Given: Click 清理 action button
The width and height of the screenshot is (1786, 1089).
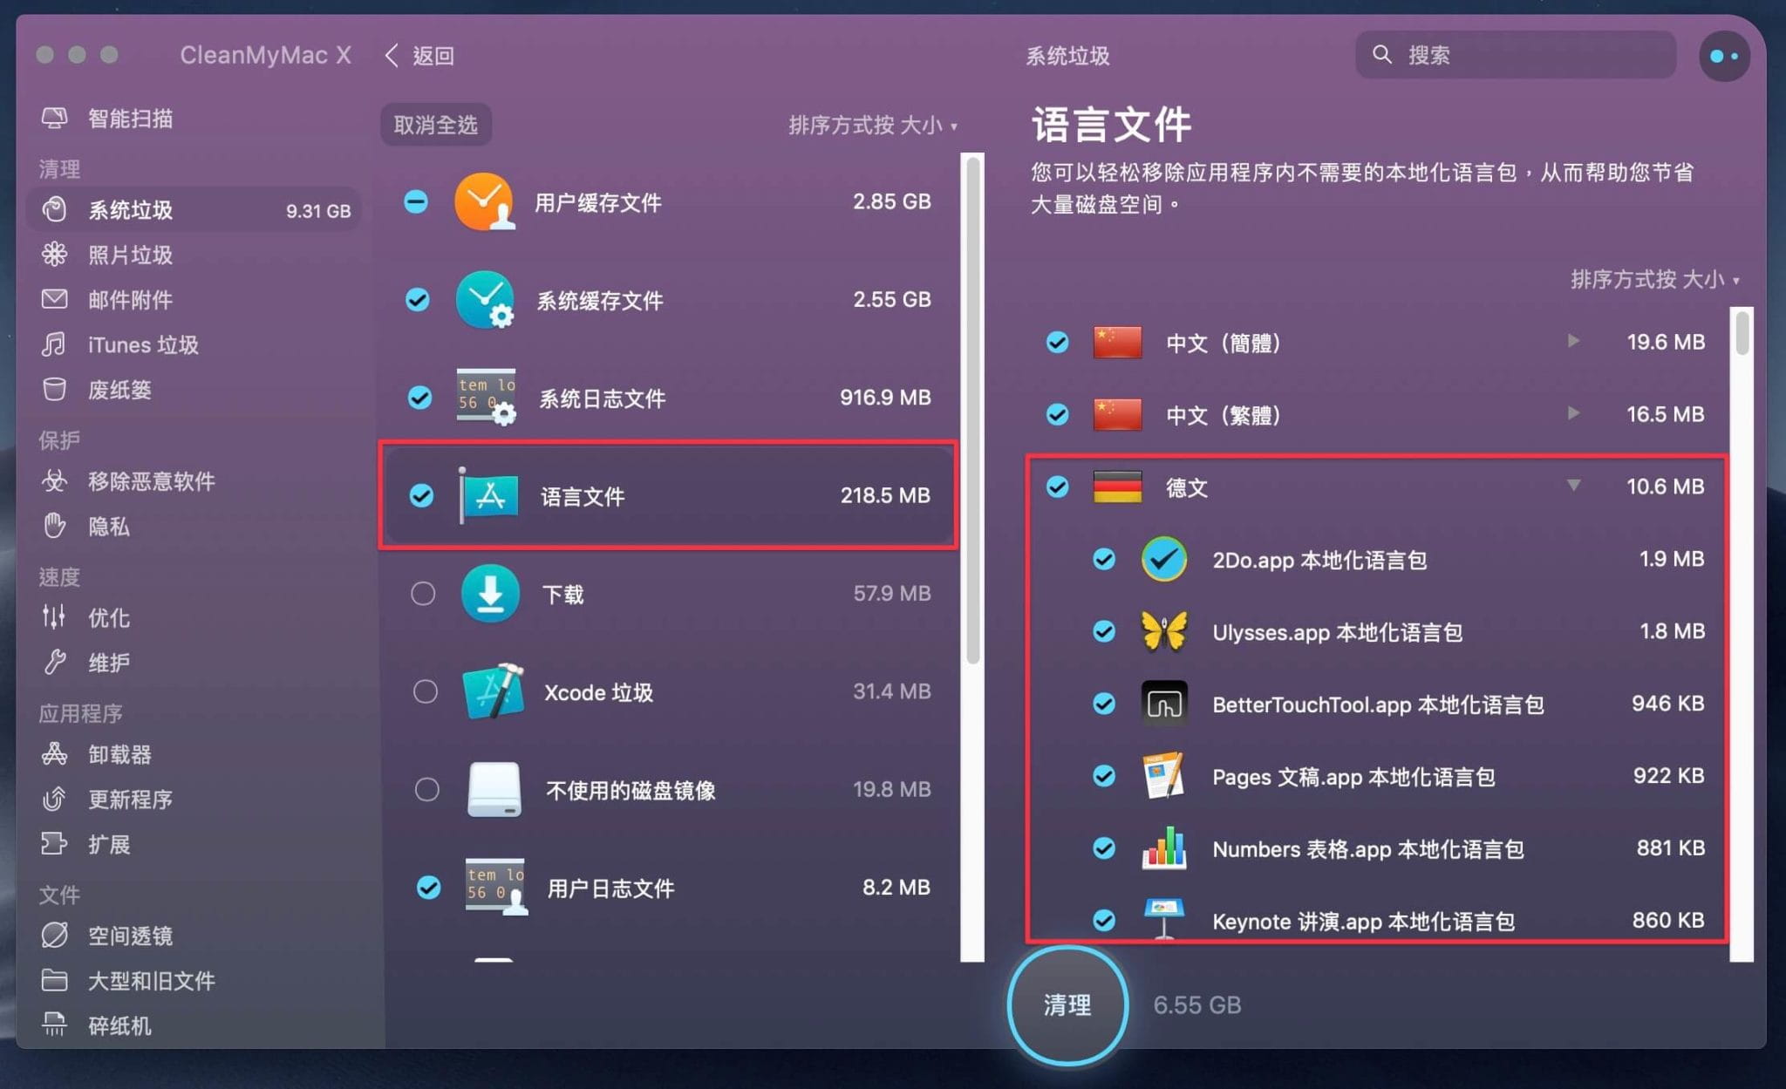Looking at the screenshot, I should click(1069, 1006).
